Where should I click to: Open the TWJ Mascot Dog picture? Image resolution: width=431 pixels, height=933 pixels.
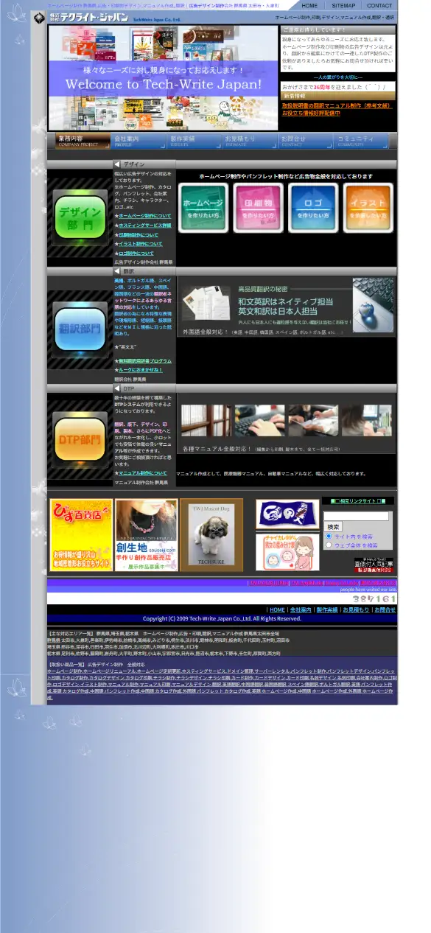211,535
